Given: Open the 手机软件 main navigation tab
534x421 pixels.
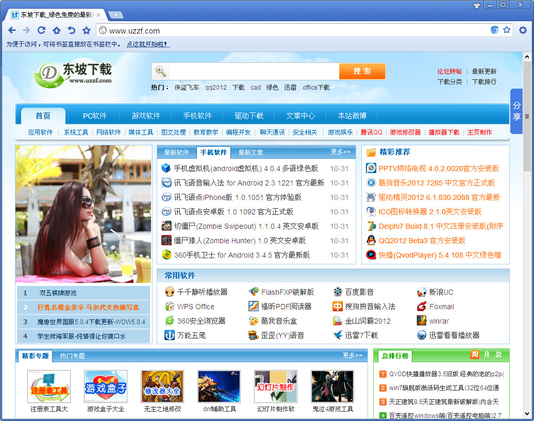Looking at the screenshot, I should click(x=197, y=116).
